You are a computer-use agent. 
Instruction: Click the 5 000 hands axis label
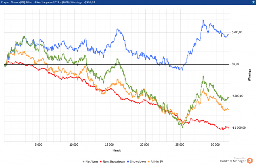tap(38, 145)
